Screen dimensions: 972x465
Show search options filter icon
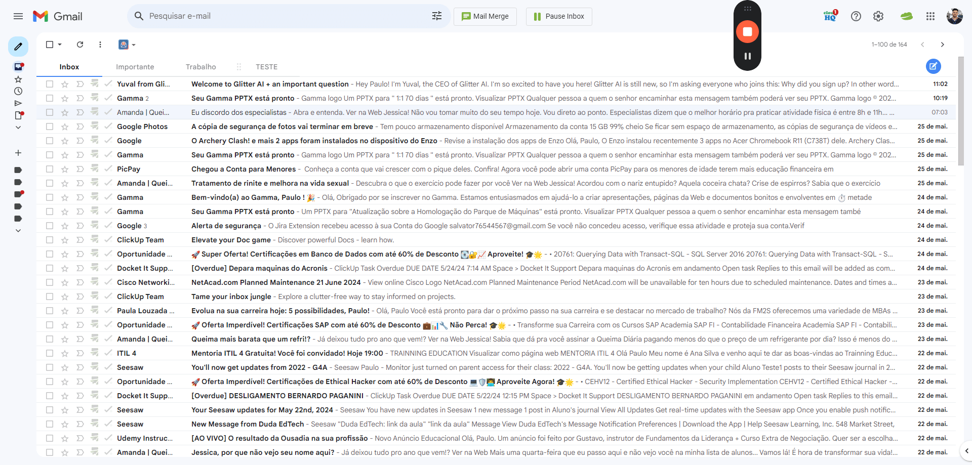(437, 16)
